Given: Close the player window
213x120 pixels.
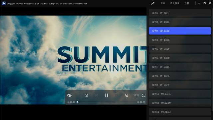Looking at the screenshot, I should (x=210, y=3).
